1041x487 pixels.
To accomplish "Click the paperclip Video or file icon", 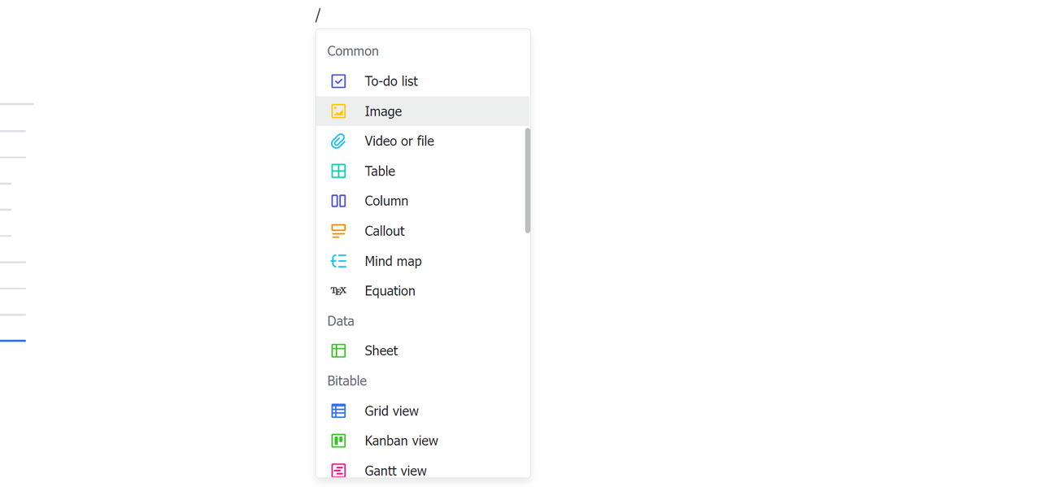I will tap(338, 141).
